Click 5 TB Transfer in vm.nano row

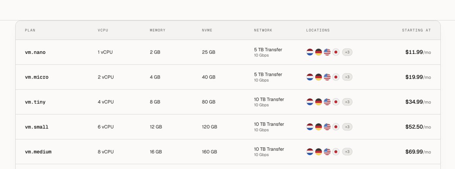click(x=268, y=50)
